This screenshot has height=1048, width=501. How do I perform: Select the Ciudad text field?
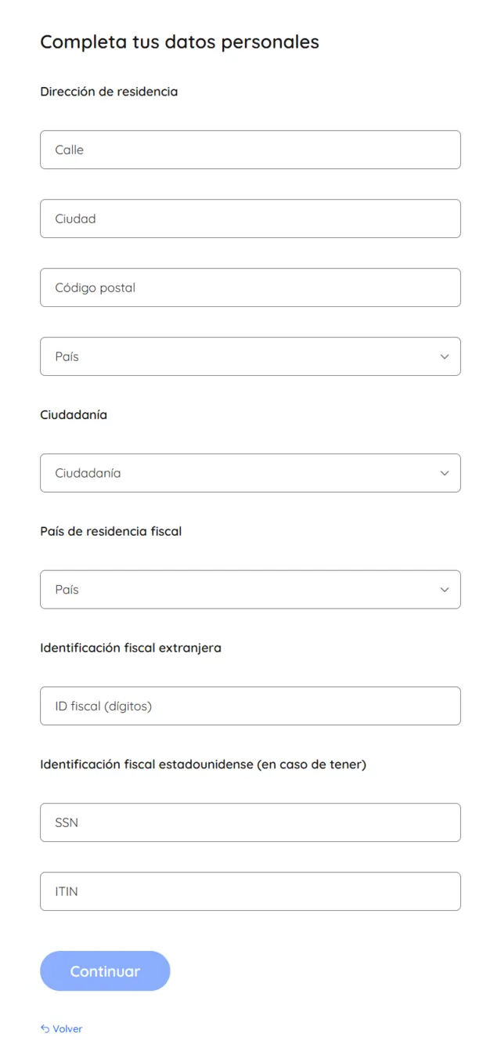pyautogui.click(x=250, y=219)
